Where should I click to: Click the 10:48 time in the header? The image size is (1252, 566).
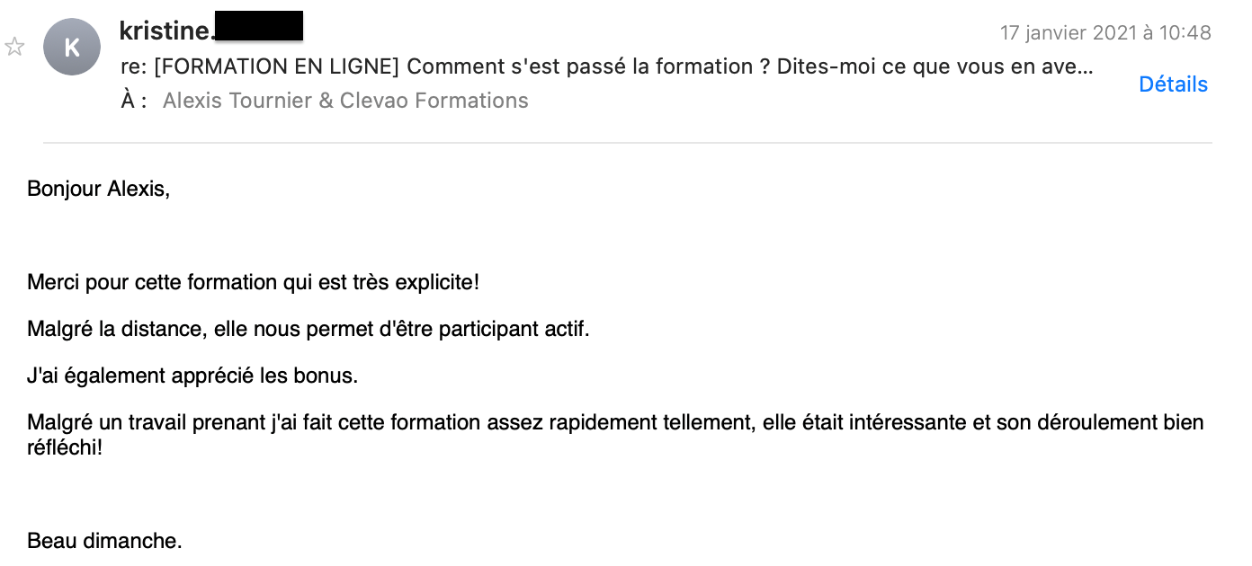click(x=1186, y=33)
